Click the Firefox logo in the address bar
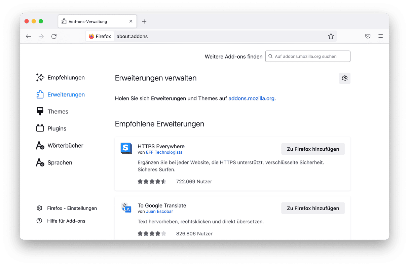Screen dimensions: 409x266 (91, 36)
